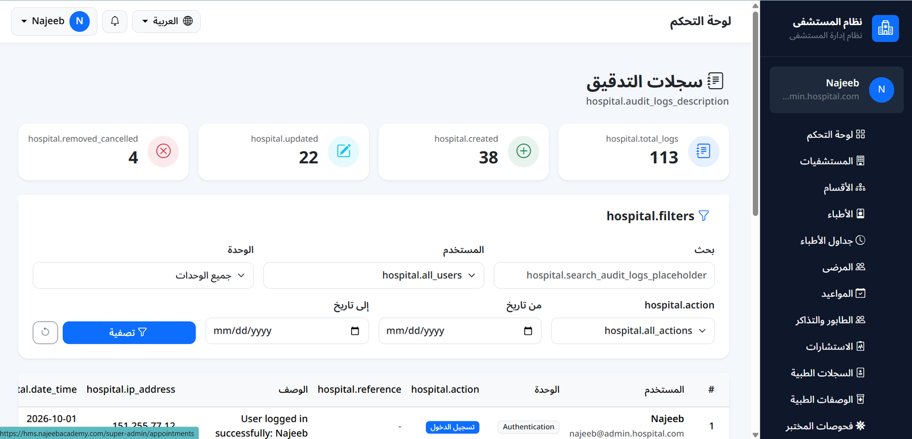The height and width of the screenshot is (439, 912).
Task: Click the sidebar scrollbar up arrow
Action: click(756, 6)
